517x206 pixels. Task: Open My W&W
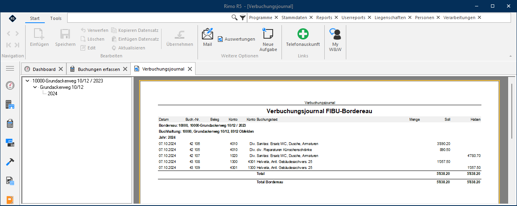pyautogui.click(x=335, y=40)
